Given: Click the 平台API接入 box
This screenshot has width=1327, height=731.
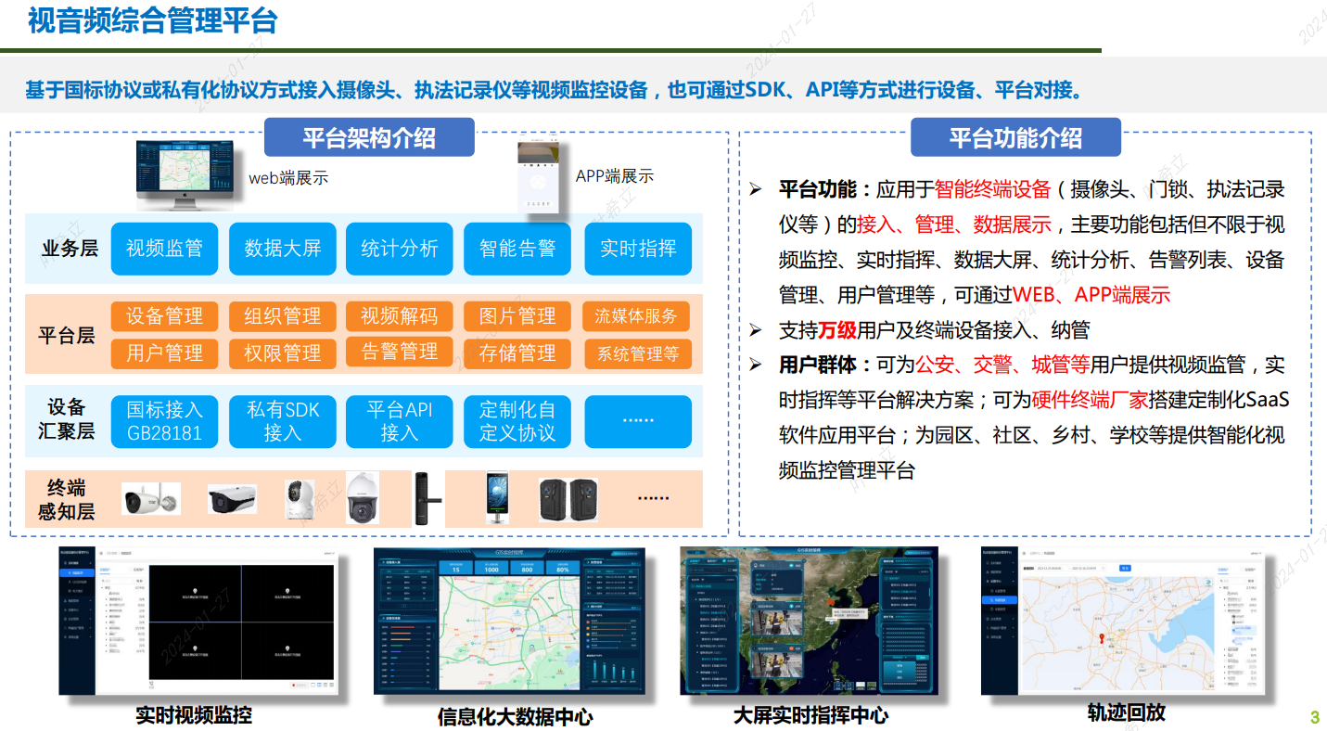Looking at the screenshot, I should click(400, 422).
